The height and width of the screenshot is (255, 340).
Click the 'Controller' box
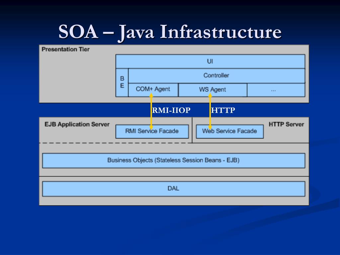(x=216, y=76)
